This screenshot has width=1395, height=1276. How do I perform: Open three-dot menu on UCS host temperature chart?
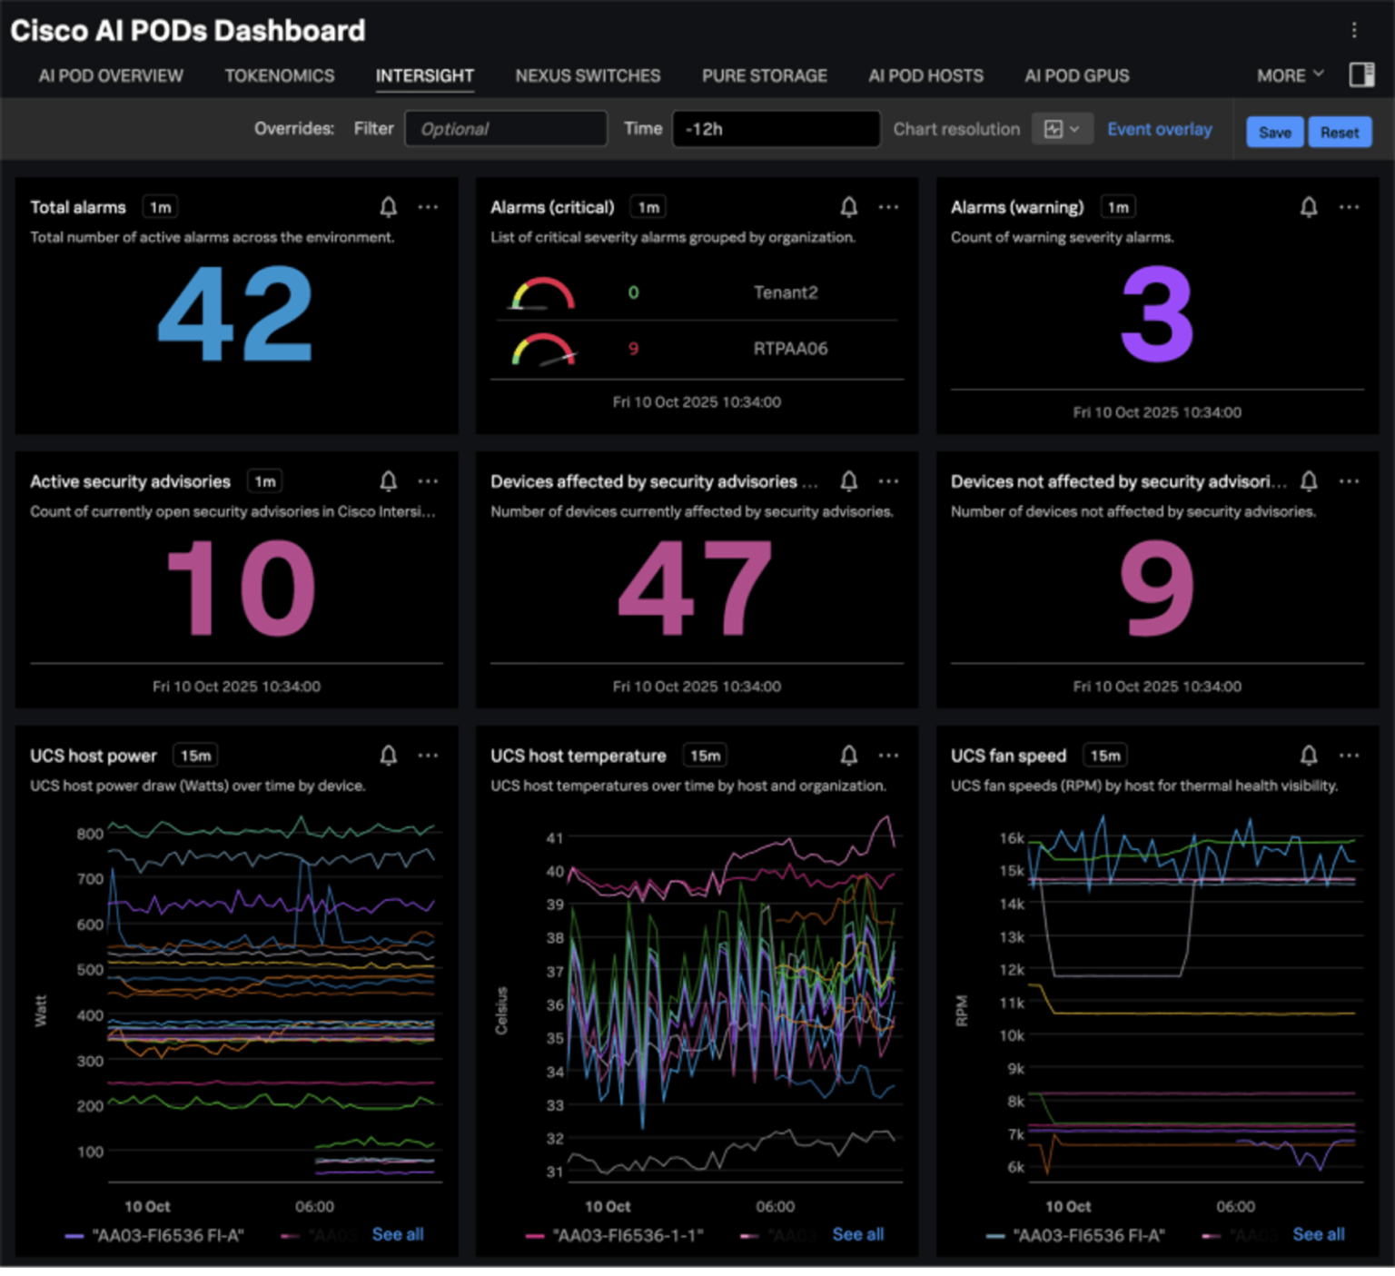point(888,755)
